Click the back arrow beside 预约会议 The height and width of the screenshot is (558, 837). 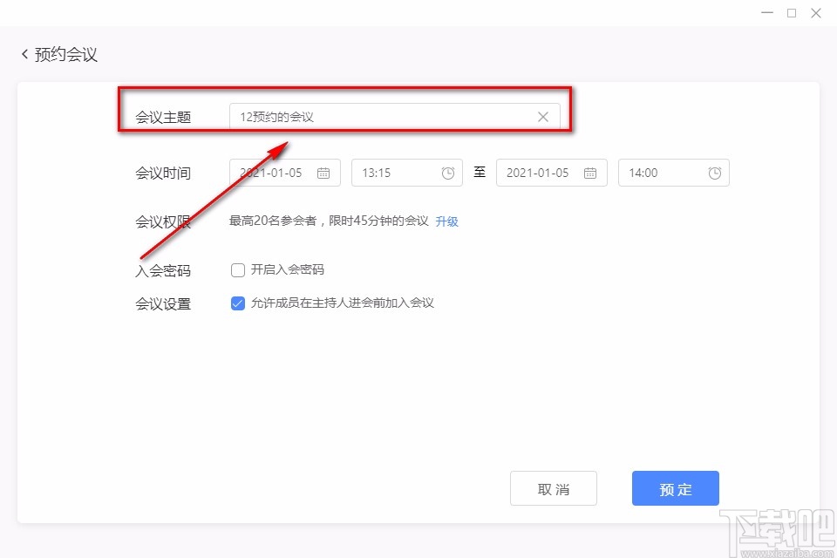pyautogui.click(x=24, y=53)
